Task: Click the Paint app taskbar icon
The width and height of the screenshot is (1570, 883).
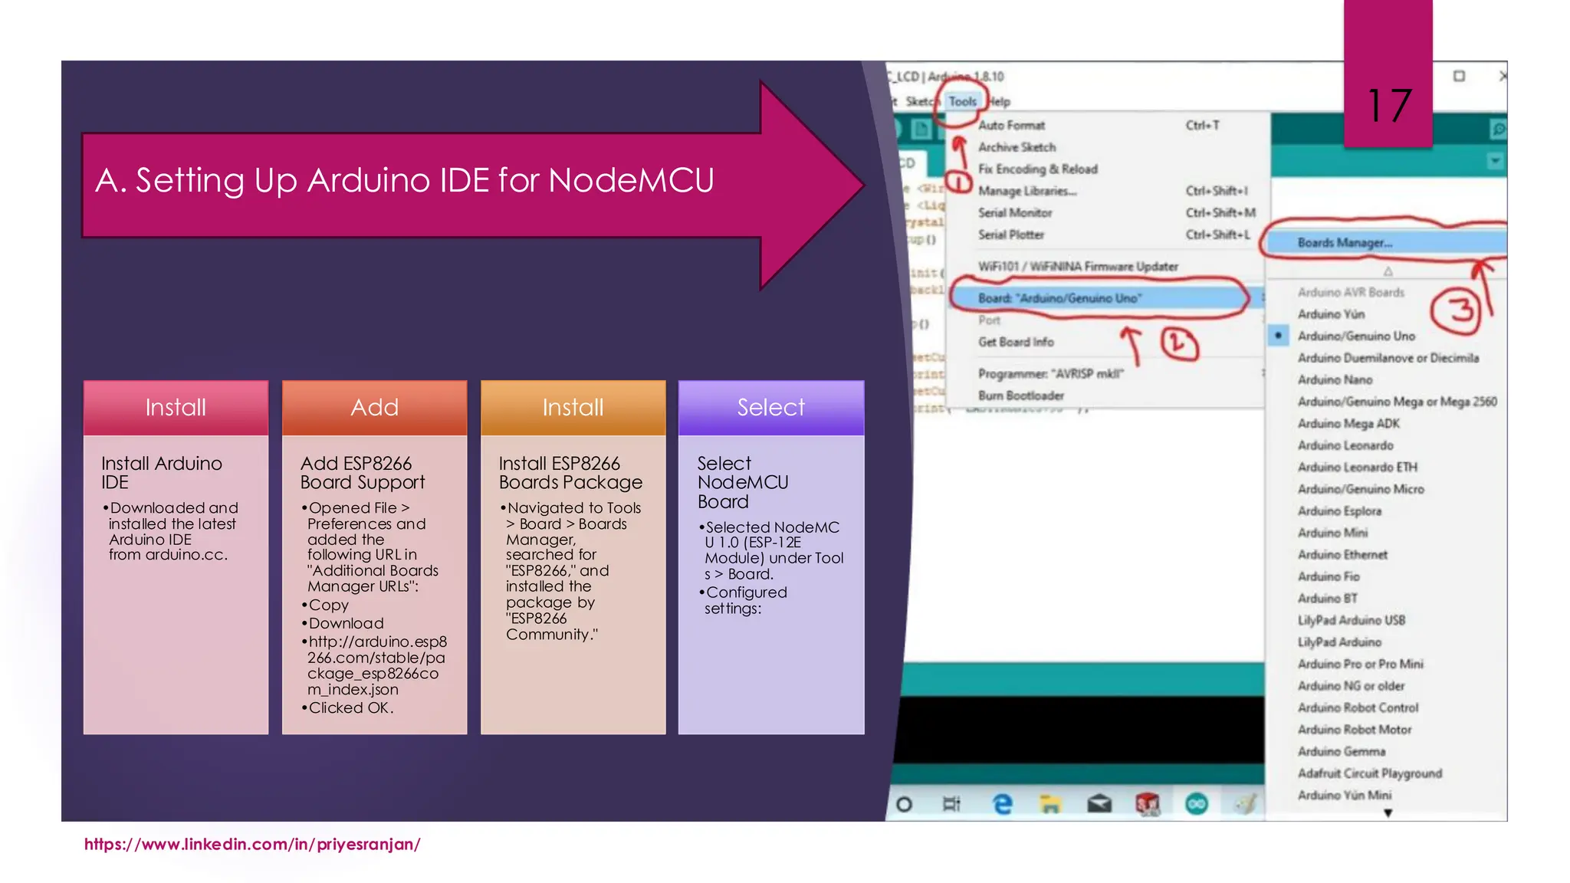Action: tap(1245, 803)
